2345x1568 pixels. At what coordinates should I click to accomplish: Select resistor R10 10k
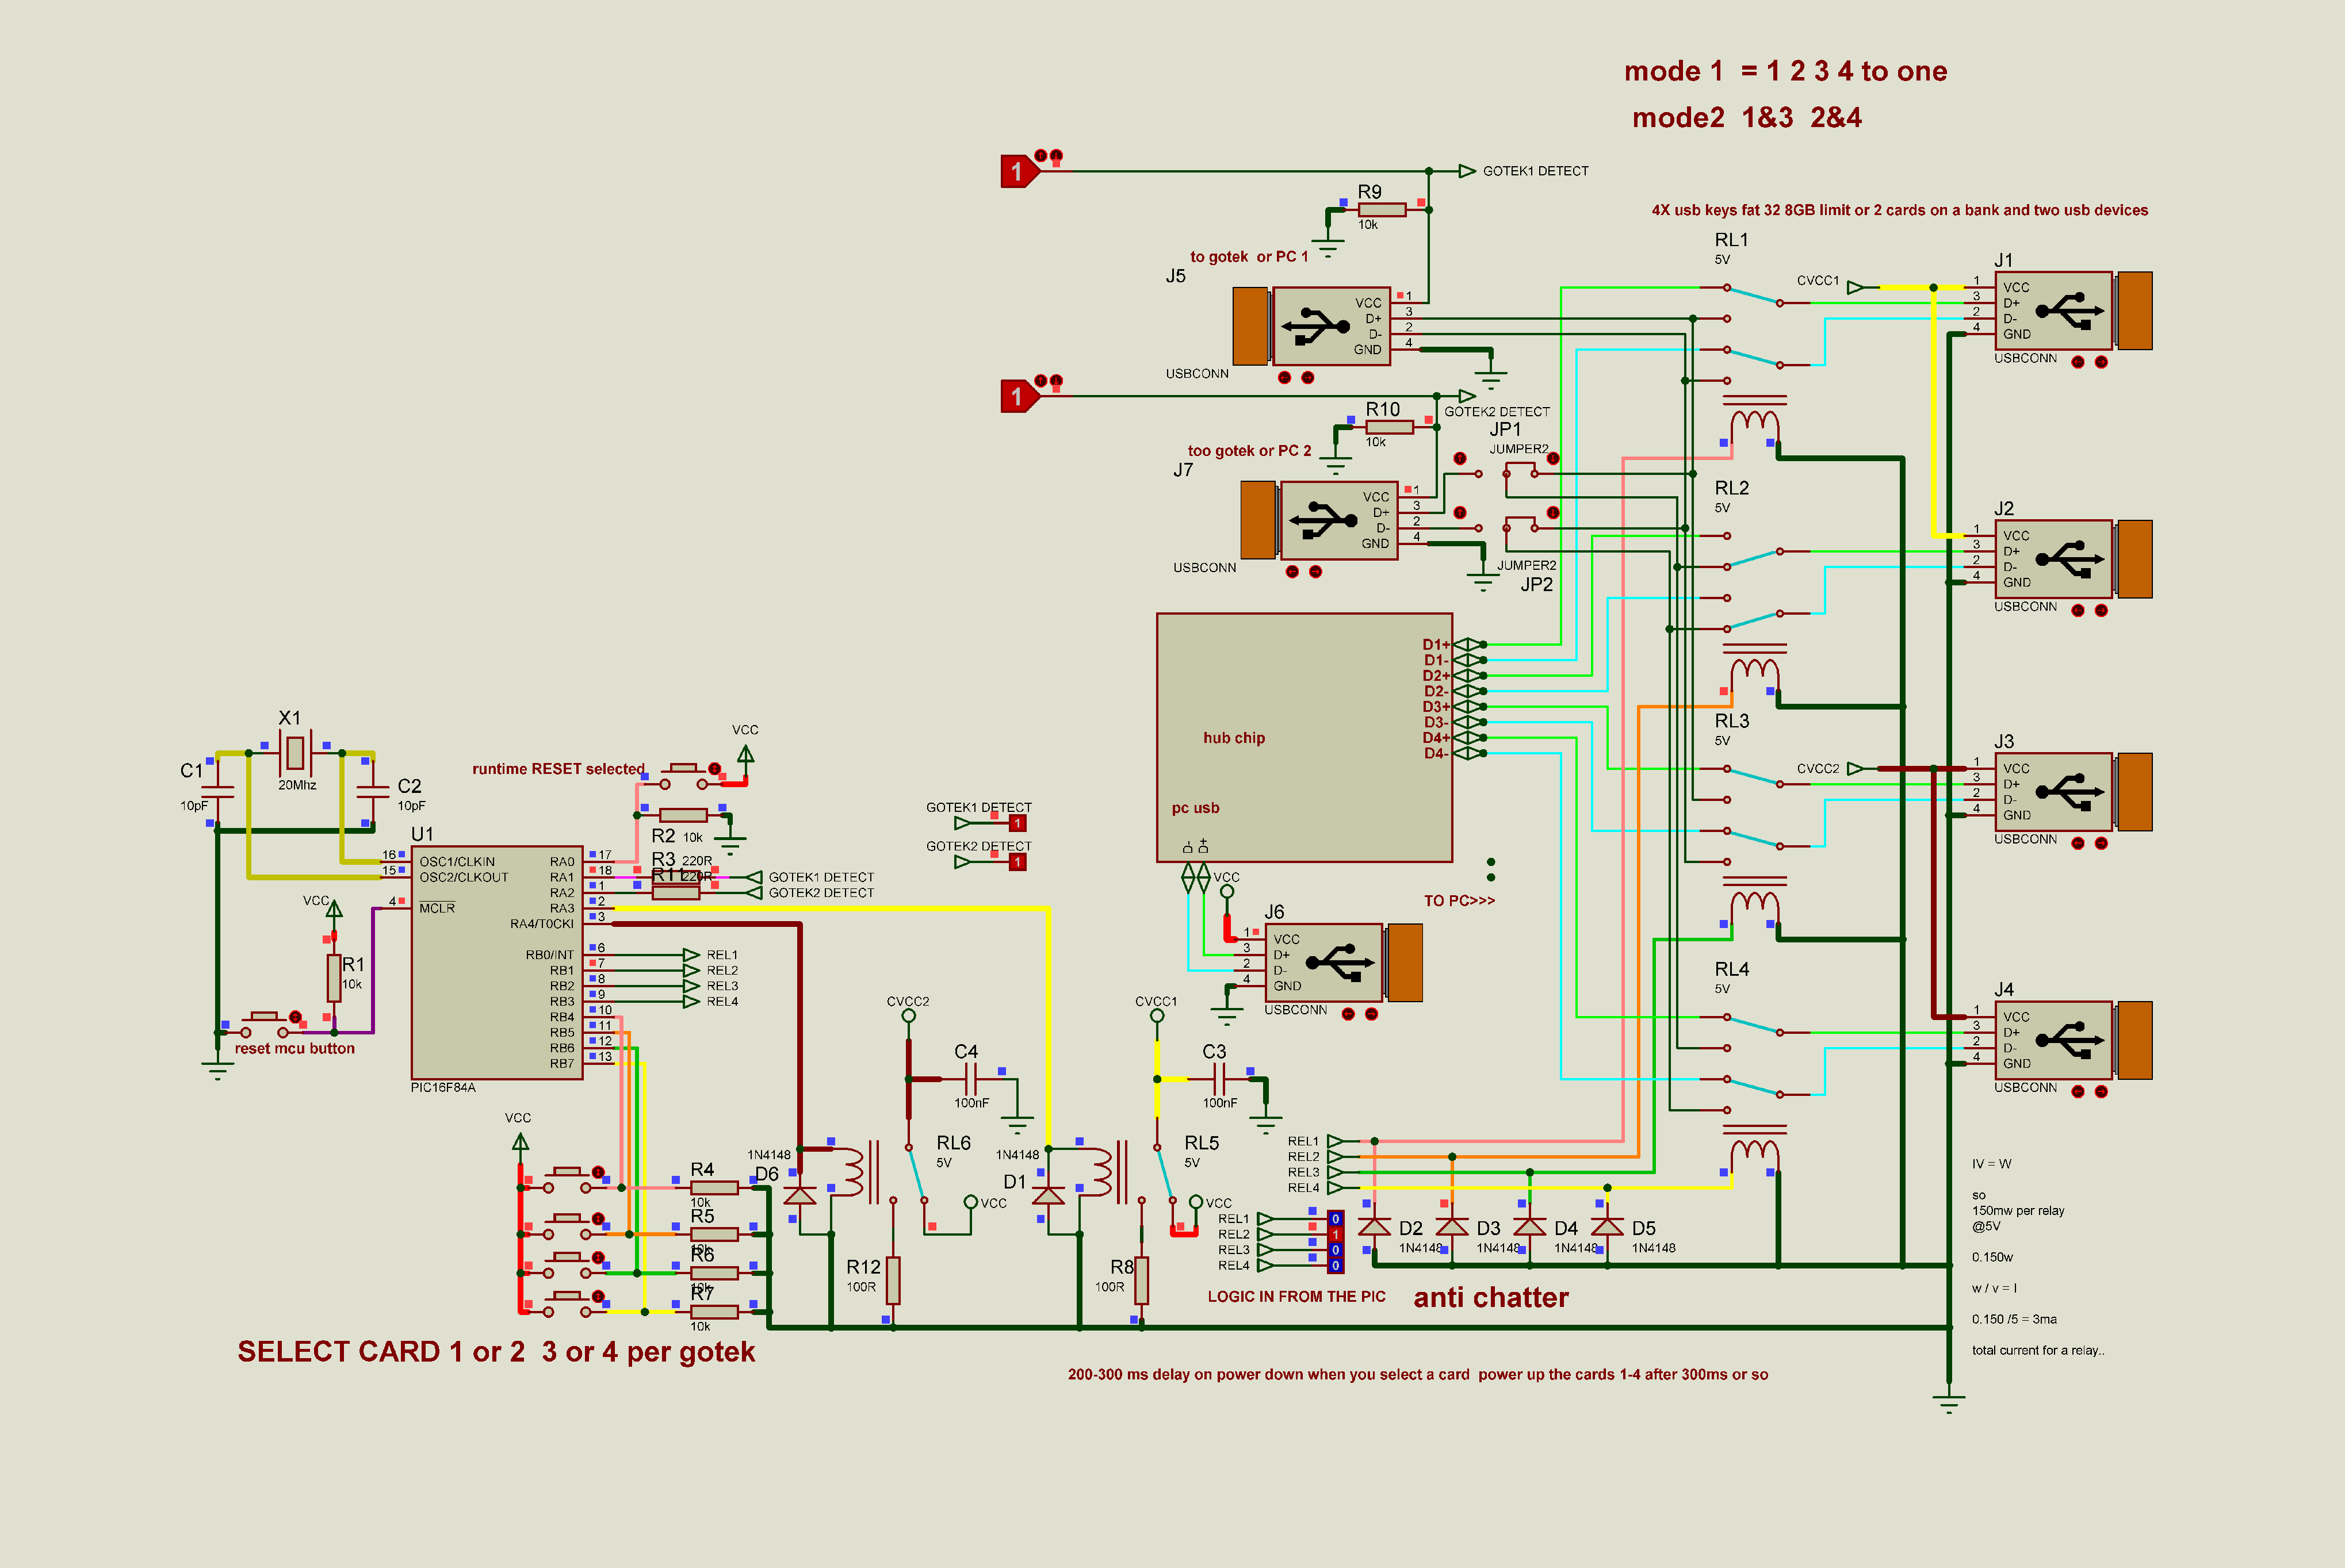[1390, 427]
